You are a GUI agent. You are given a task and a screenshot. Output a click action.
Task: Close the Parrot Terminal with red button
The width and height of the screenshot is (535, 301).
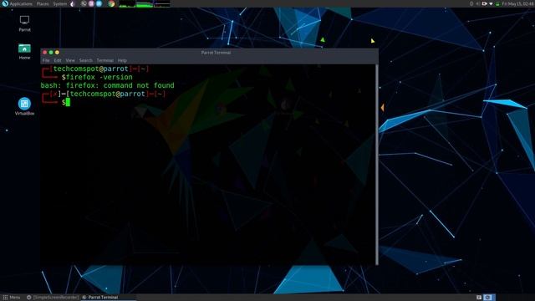tap(44, 53)
